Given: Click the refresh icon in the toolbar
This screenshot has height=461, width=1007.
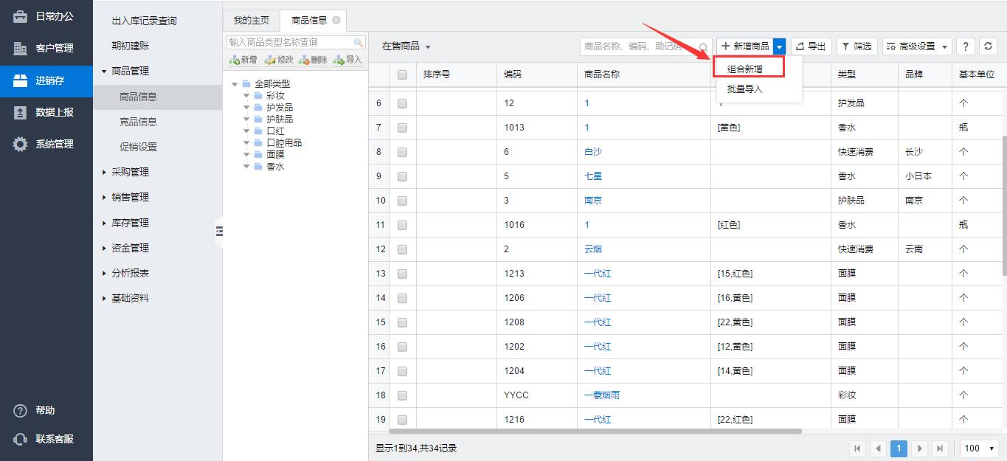Looking at the screenshot, I should (989, 46).
